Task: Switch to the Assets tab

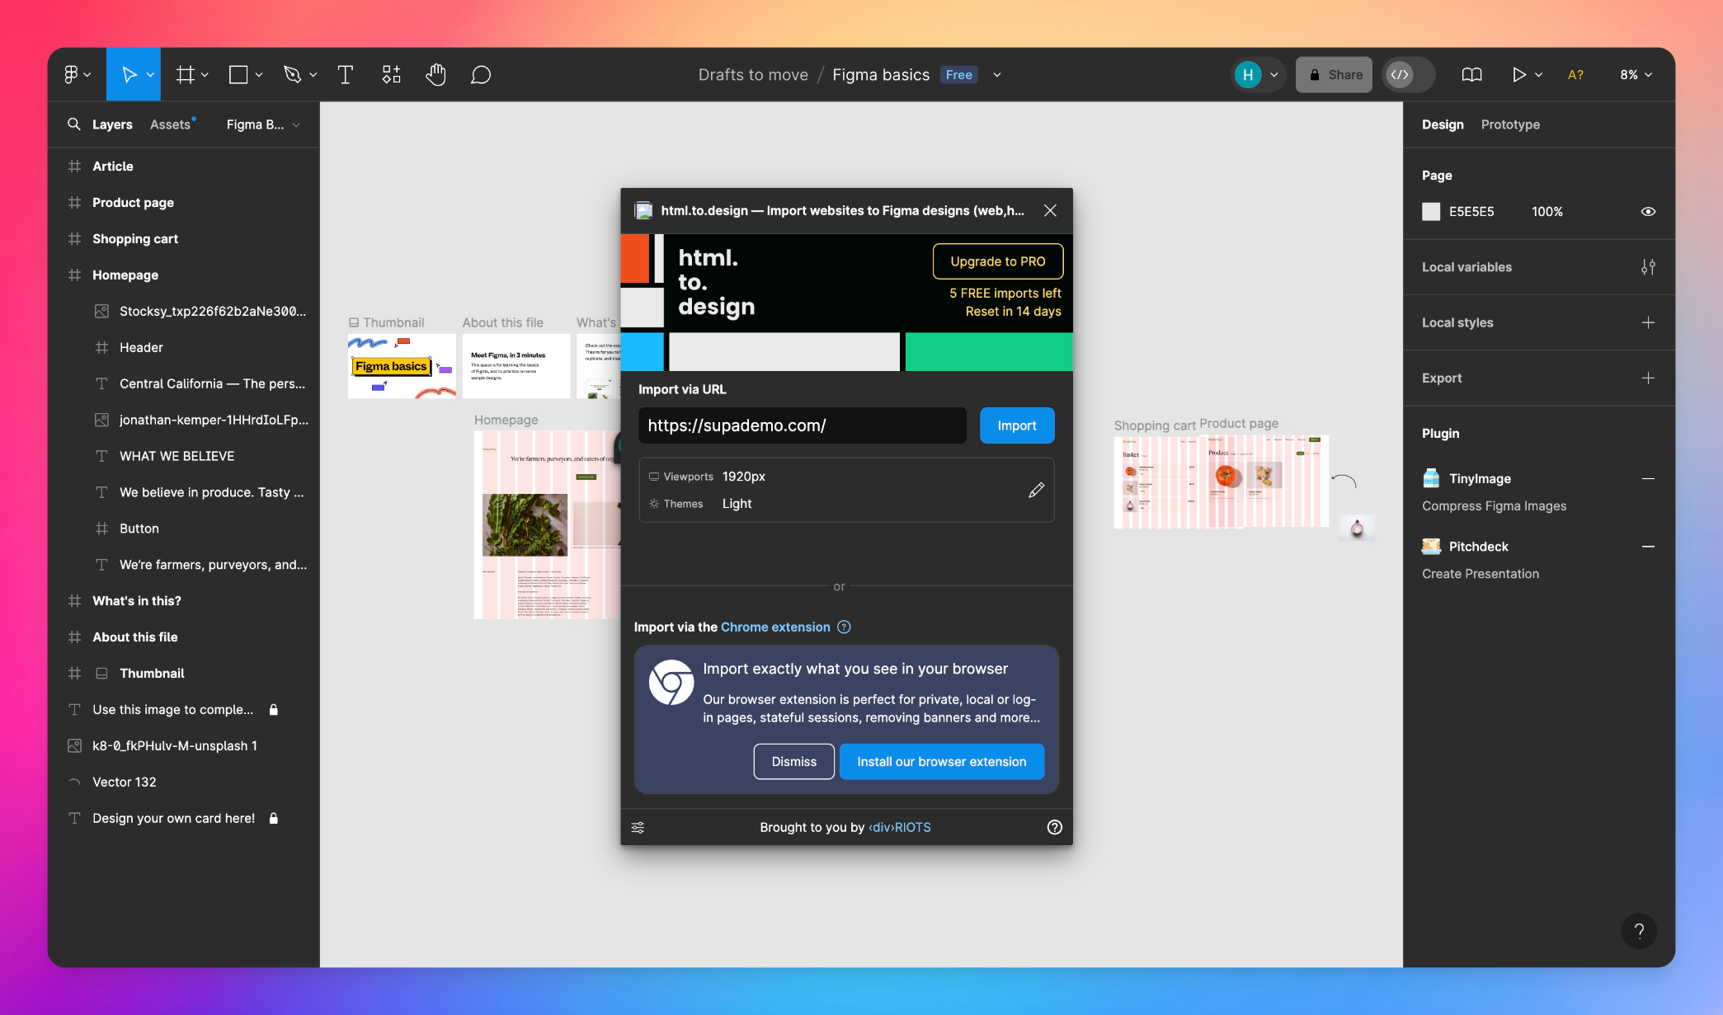Action: 171,125
